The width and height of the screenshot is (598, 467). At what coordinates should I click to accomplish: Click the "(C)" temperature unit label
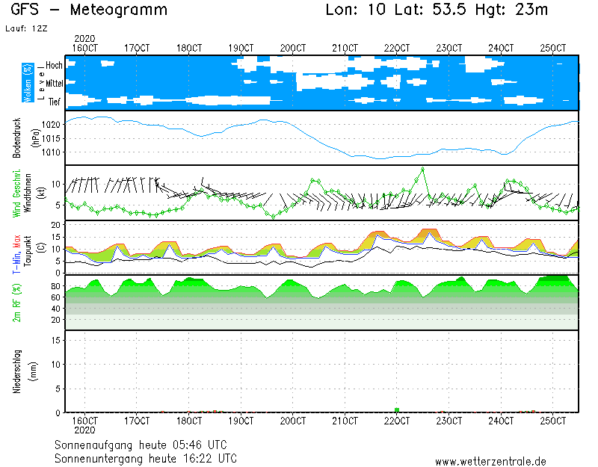pos(41,247)
